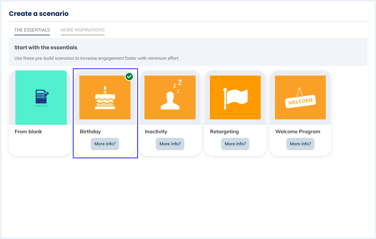Click More info under Welcome Program
Screen dimensions: 376x239
click(x=300, y=144)
